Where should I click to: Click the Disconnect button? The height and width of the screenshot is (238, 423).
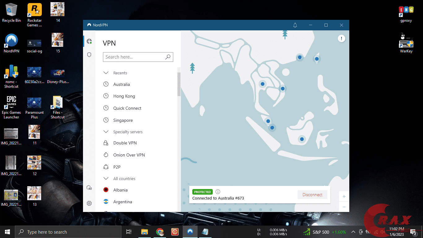pos(312,195)
